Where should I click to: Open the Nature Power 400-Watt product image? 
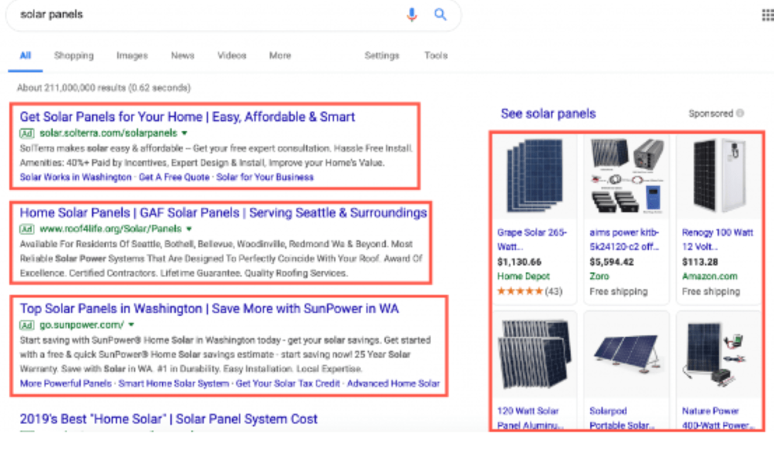pos(719,355)
